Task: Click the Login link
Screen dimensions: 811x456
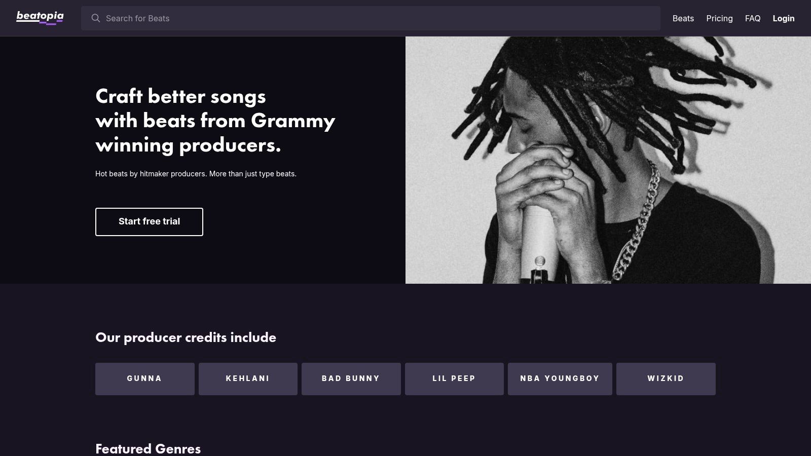Action: [x=783, y=18]
